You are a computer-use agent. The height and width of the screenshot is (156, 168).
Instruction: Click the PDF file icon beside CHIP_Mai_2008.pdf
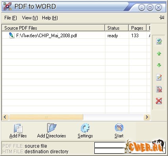tap(12, 35)
